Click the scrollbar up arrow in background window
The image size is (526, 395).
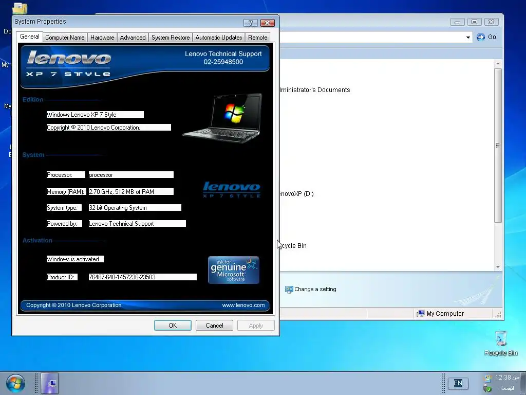pyautogui.click(x=498, y=63)
